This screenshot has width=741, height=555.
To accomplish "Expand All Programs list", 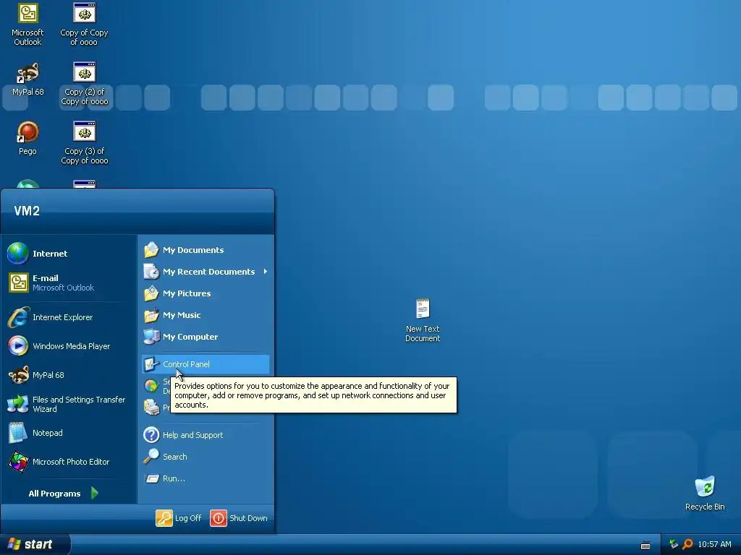I will tap(63, 493).
